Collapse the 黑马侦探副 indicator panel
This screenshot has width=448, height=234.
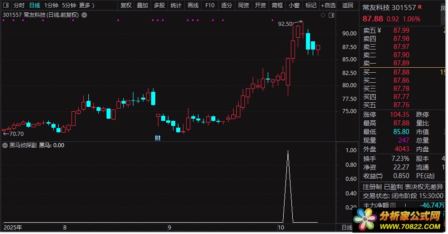tap(5, 145)
